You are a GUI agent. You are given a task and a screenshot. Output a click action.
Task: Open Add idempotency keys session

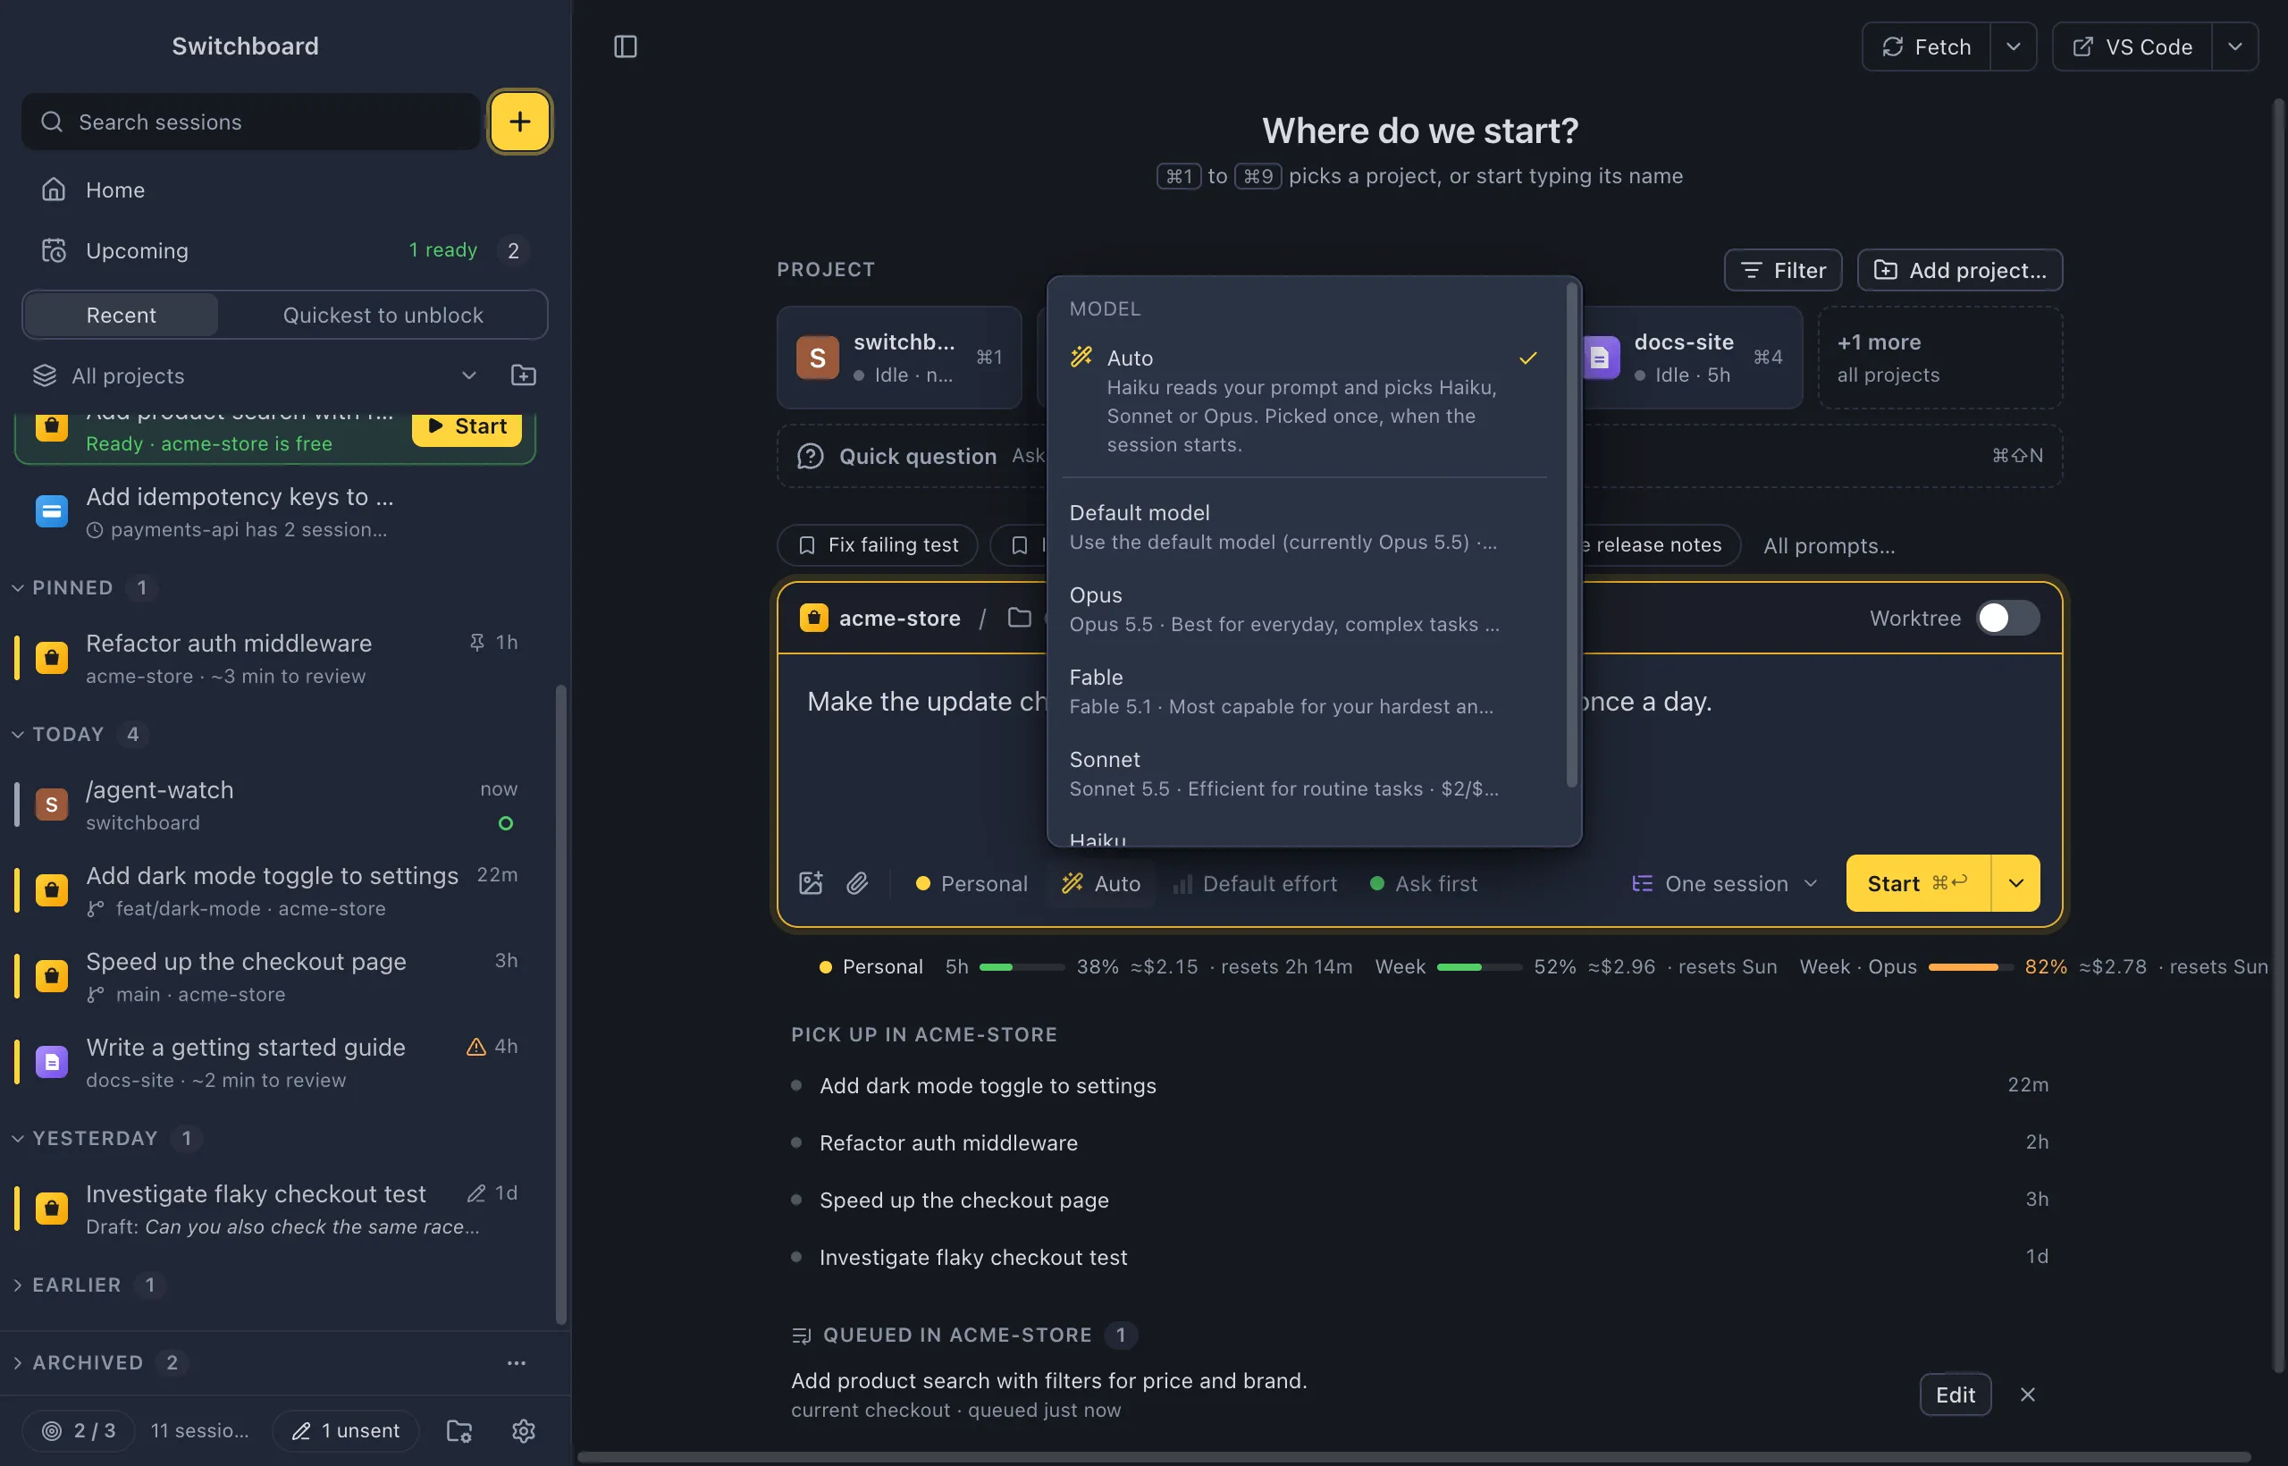(x=276, y=511)
